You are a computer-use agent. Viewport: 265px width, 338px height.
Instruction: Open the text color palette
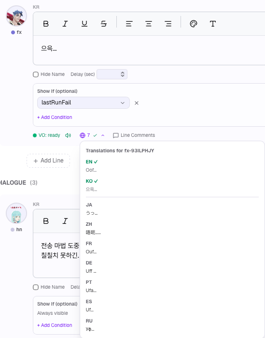click(x=194, y=24)
